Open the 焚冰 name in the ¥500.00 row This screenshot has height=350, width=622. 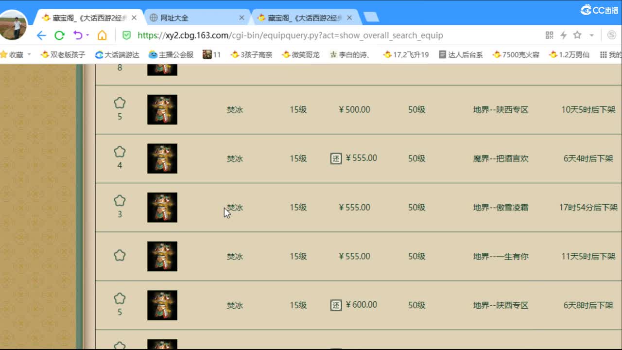(235, 110)
